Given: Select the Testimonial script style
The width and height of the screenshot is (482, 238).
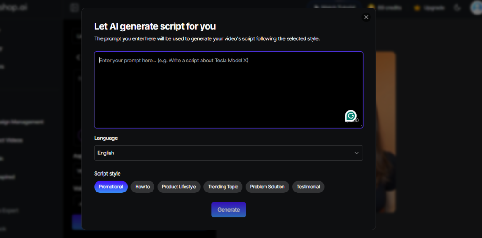Looking at the screenshot, I should pos(308,187).
